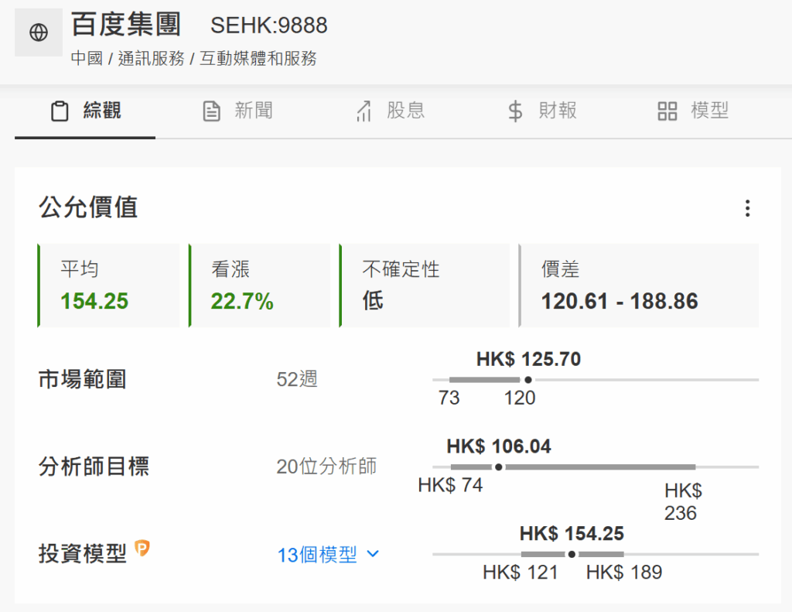Click the HK$ 125.70 price value
This screenshot has width=792, height=612.
point(528,359)
